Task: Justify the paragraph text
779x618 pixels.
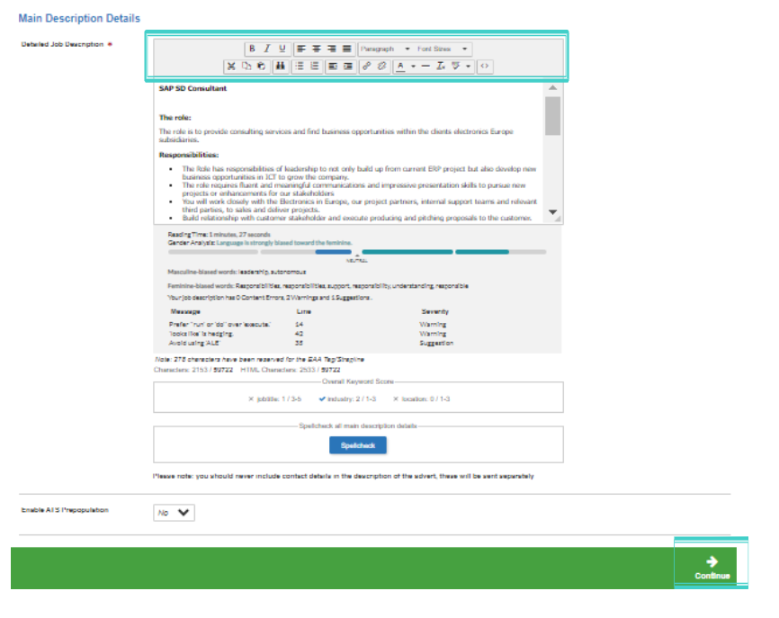Action: coord(347,49)
